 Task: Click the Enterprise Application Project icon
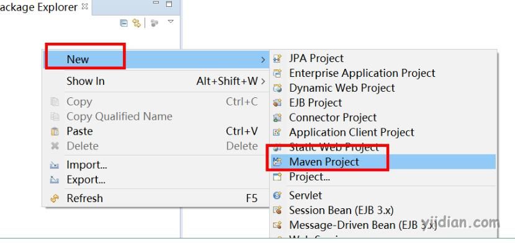(277, 73)
